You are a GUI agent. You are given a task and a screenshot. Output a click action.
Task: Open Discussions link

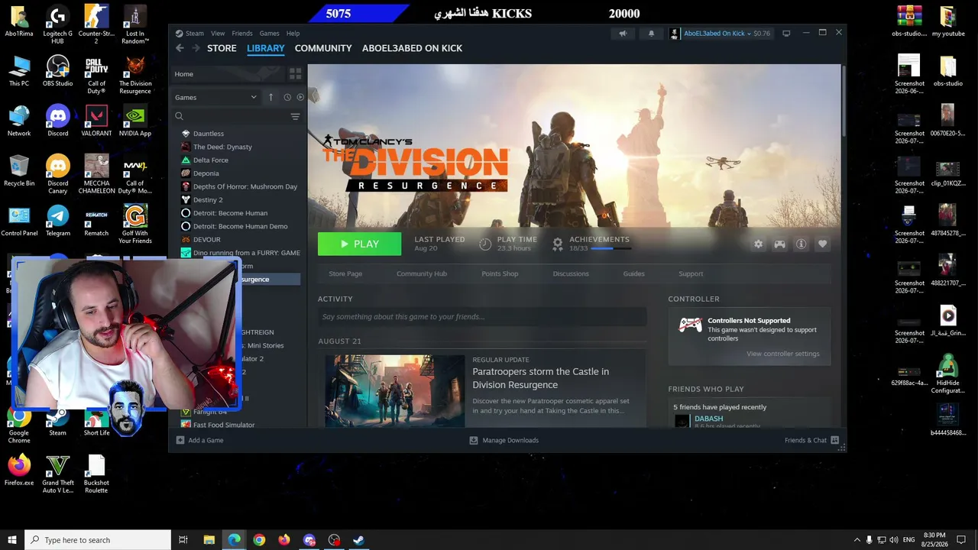(x=571, y=273)
